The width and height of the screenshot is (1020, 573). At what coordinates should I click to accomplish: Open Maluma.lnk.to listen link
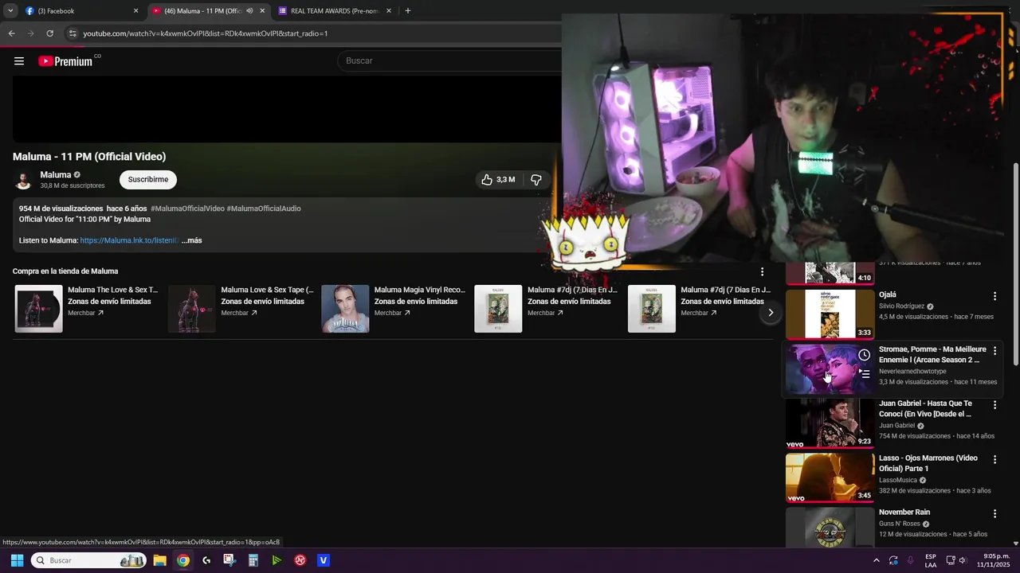(129, 240)
